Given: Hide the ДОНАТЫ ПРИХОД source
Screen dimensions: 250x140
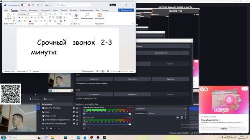Looking at the screenshot, I should pyautogui.click(x=74, y=108).
